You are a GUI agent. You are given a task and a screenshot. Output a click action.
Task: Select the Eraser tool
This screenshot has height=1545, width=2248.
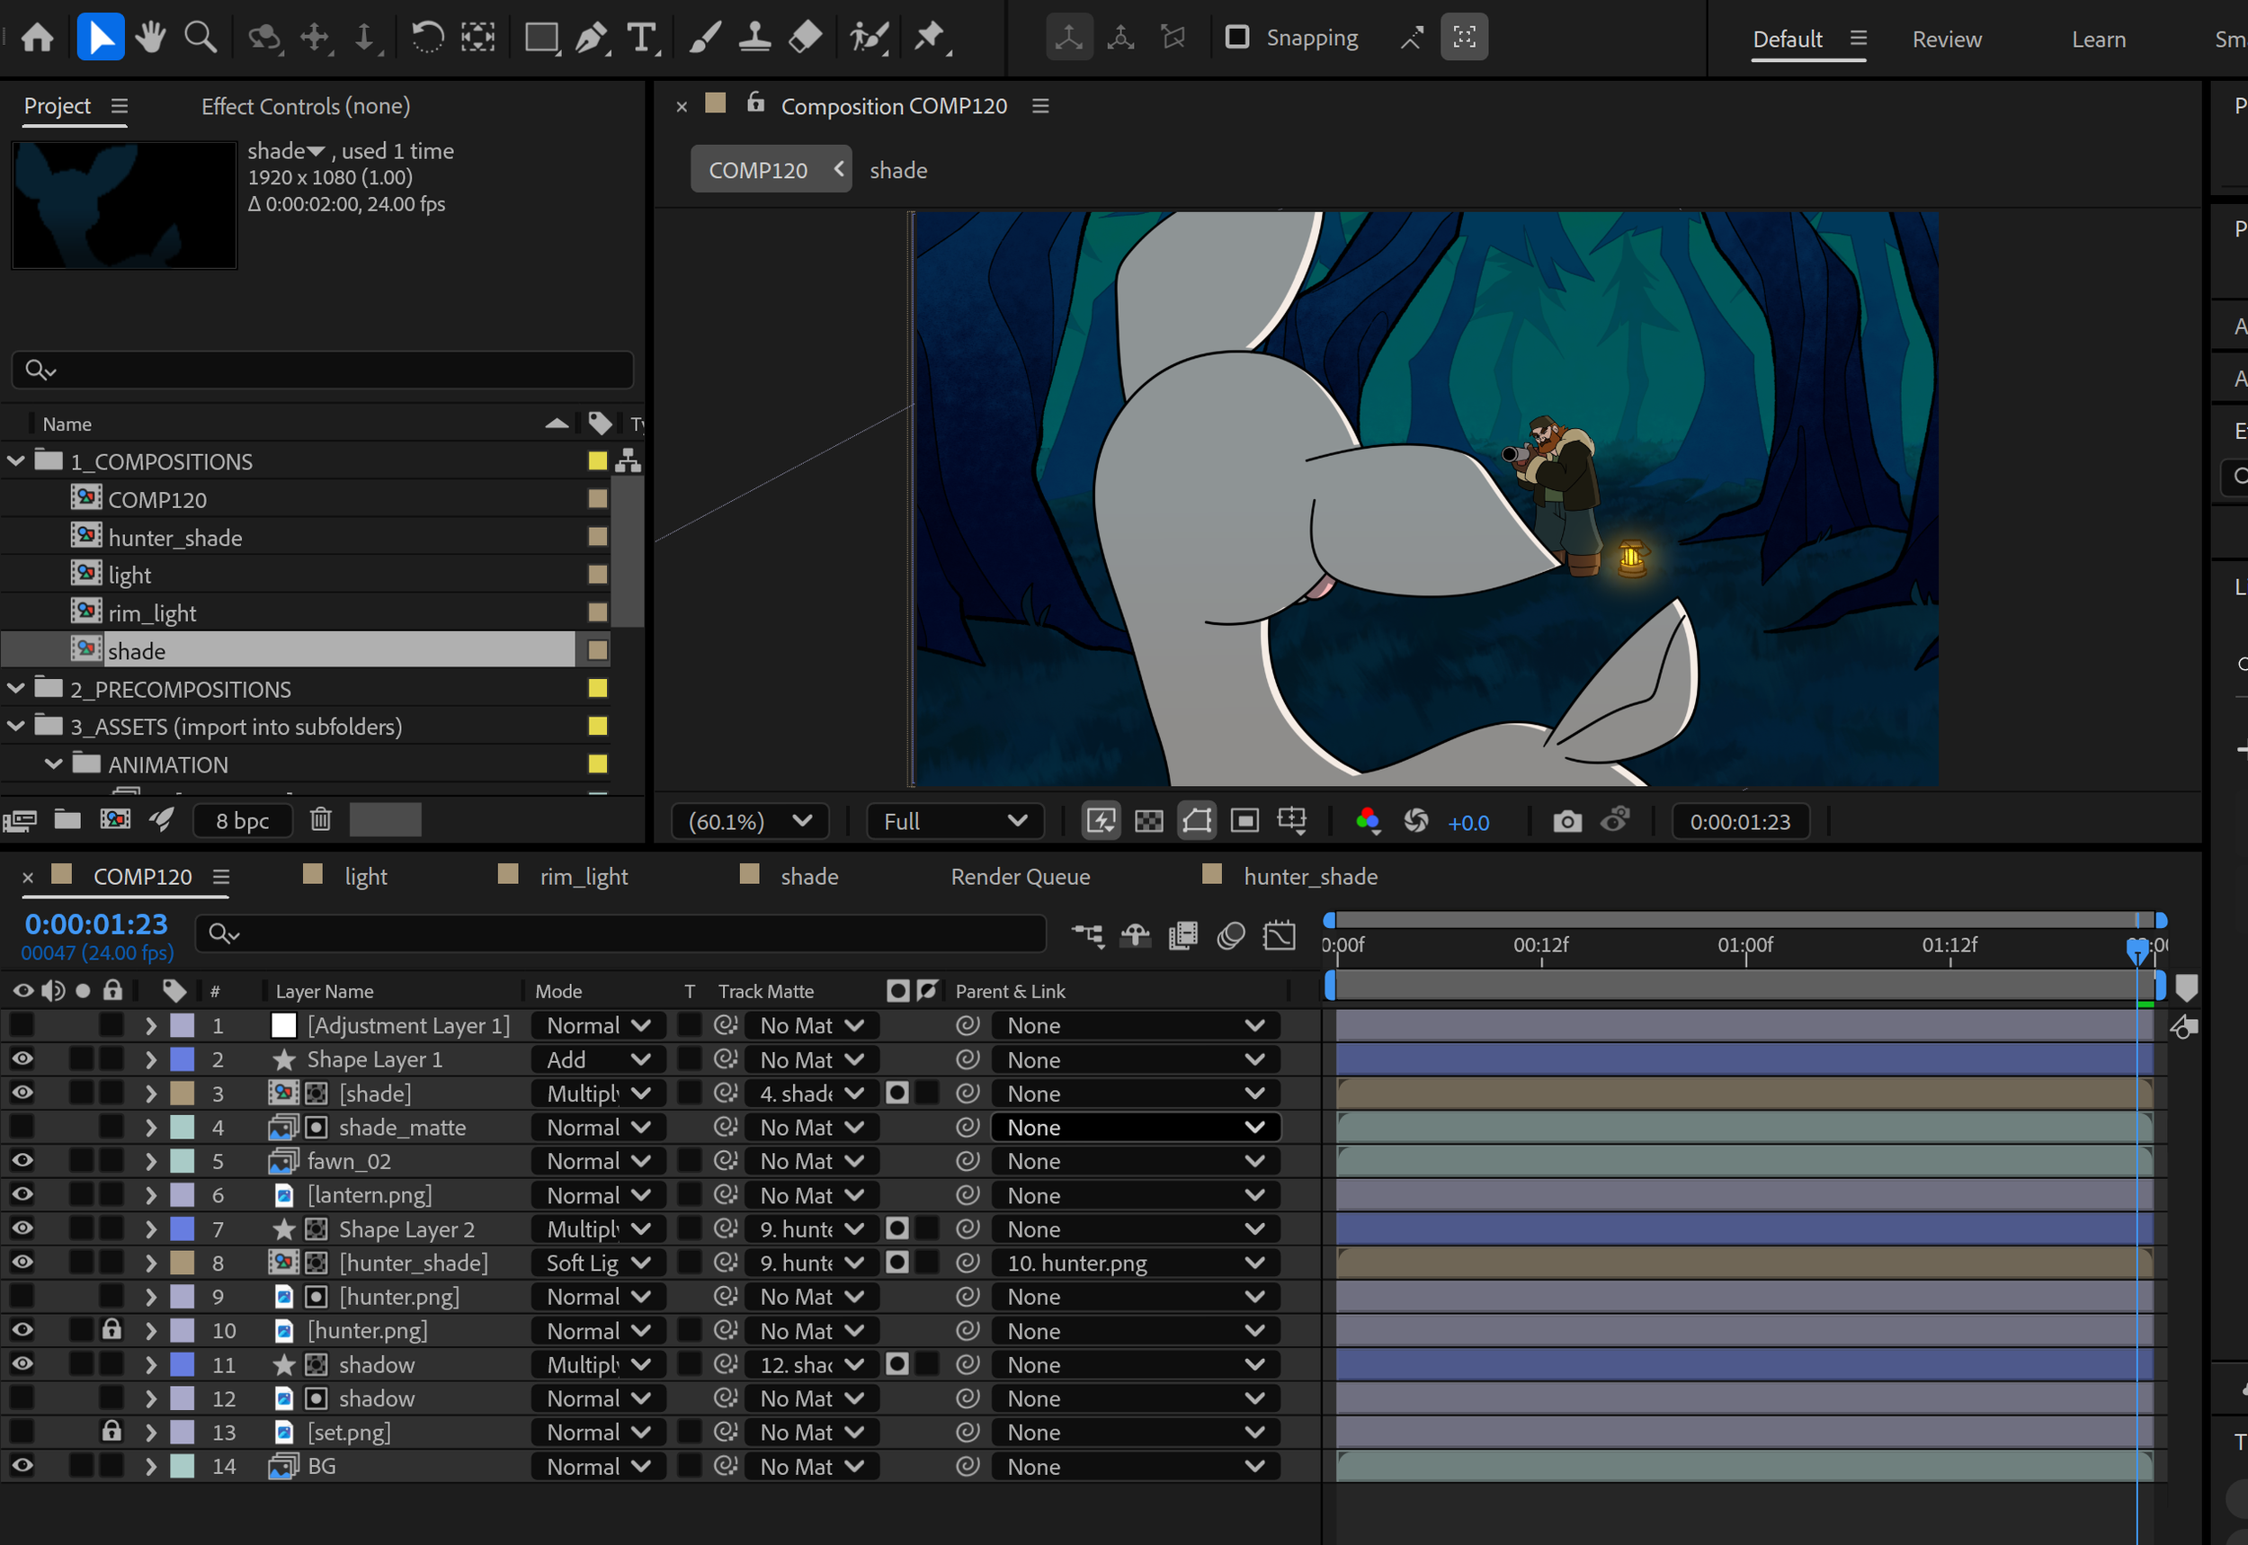click(805, 38)
